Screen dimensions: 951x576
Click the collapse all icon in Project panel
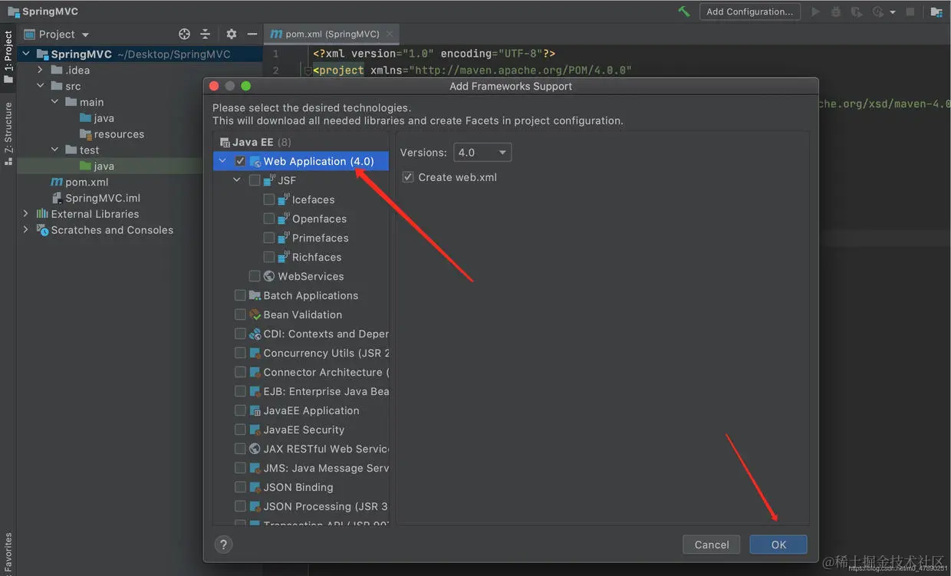[x=205, y=34]
